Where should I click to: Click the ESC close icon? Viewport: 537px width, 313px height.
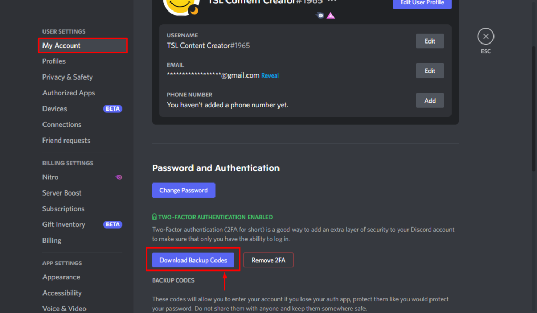tap(485, 36)
